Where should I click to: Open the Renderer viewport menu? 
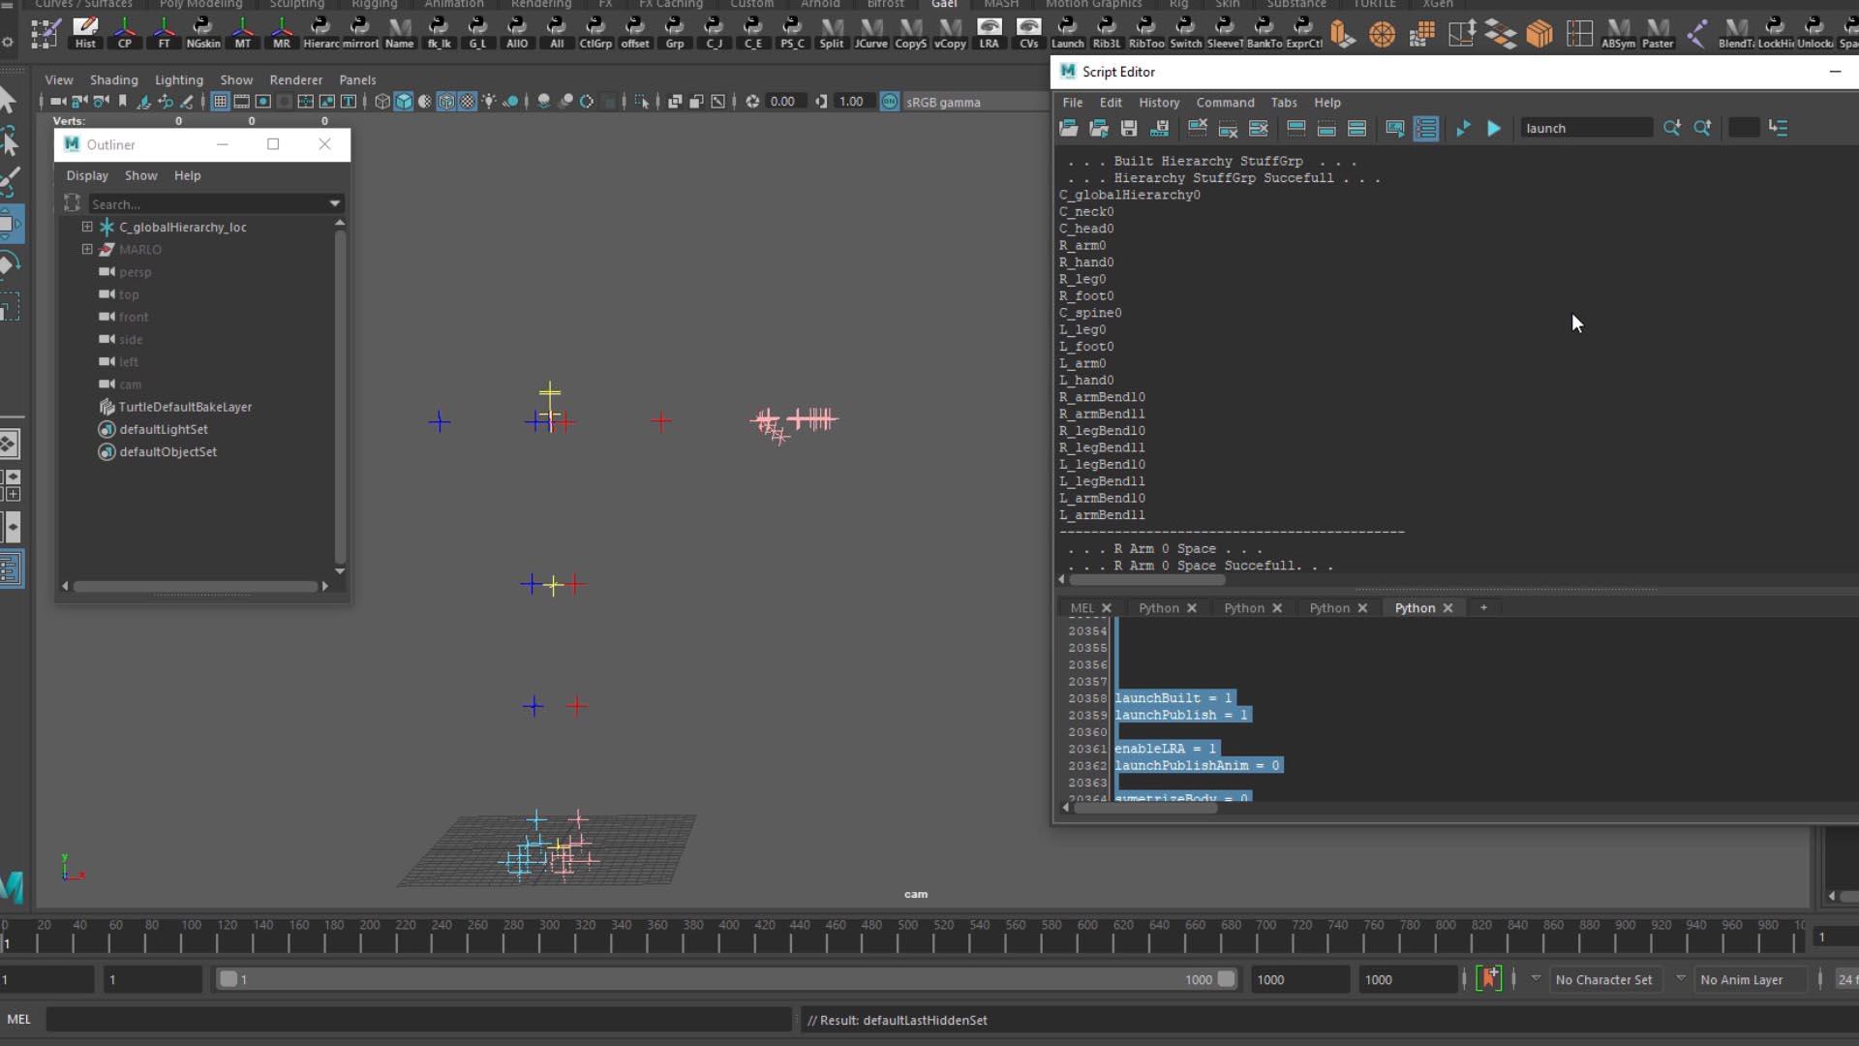295,79
